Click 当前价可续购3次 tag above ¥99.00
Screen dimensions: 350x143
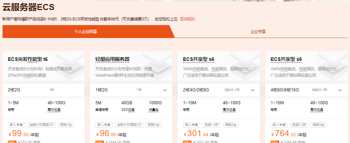[x=41, y=125]
